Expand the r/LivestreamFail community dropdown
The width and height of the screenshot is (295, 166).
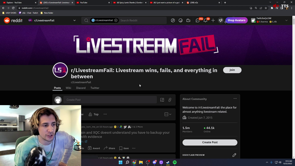[75, 20]
